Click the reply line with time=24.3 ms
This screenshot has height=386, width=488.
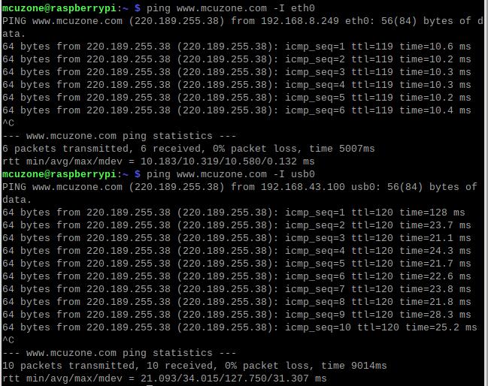(x=237, y=251)
